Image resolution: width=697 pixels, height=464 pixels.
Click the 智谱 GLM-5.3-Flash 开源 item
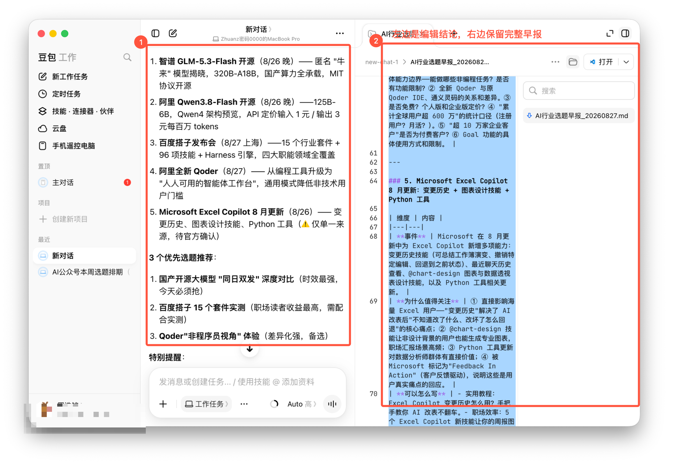click(x=207, y=61)
